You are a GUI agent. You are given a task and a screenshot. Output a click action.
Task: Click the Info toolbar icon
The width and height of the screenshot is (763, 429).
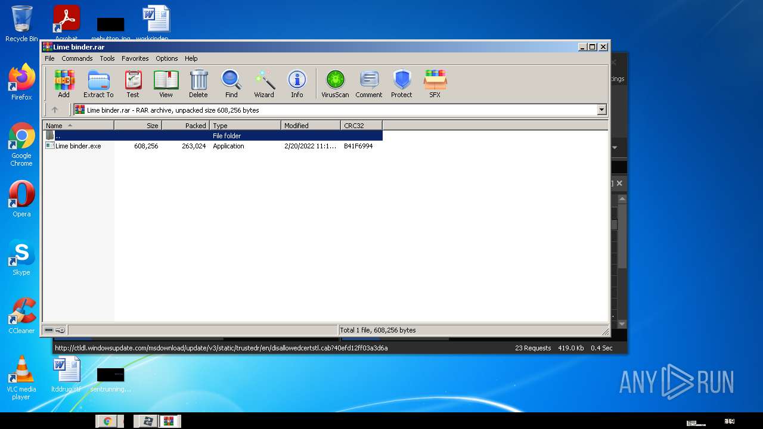pos(297,84)
